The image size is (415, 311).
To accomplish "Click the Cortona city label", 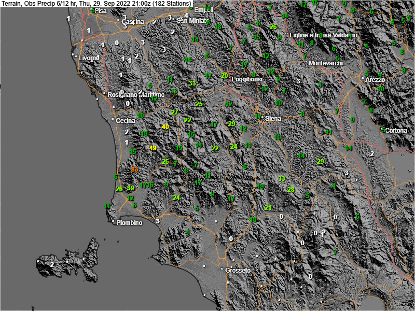I will (x=396, y=131).
